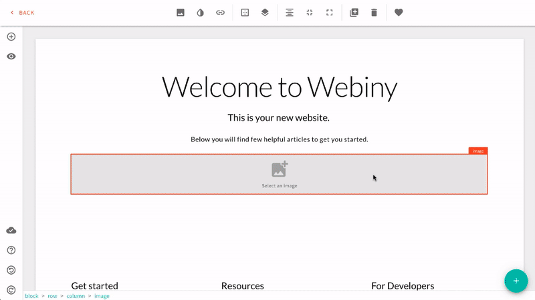Delete element with the trash icon
The height and width of the screenshot is (300, 535).
coord(374,13)
